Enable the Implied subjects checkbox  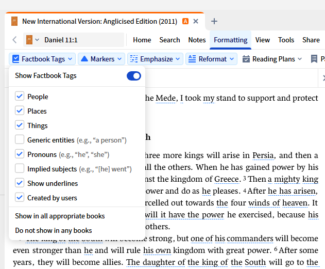click(20, 168)
